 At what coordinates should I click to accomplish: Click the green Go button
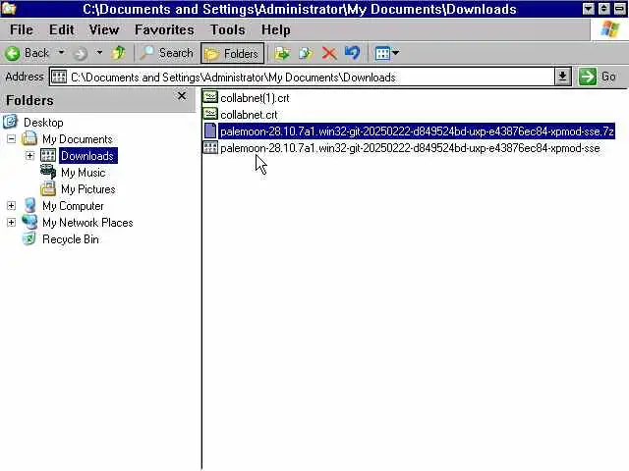click(597, 77)
